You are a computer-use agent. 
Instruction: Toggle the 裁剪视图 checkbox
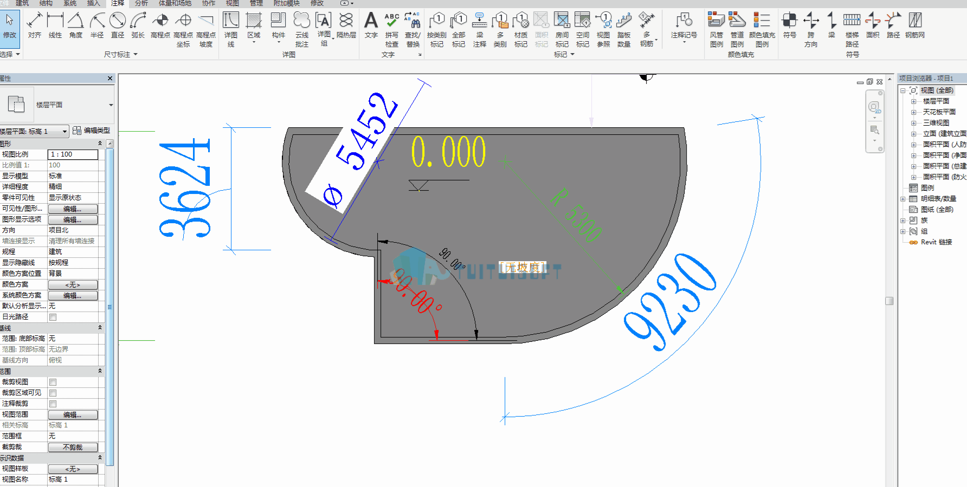point(53,382)
